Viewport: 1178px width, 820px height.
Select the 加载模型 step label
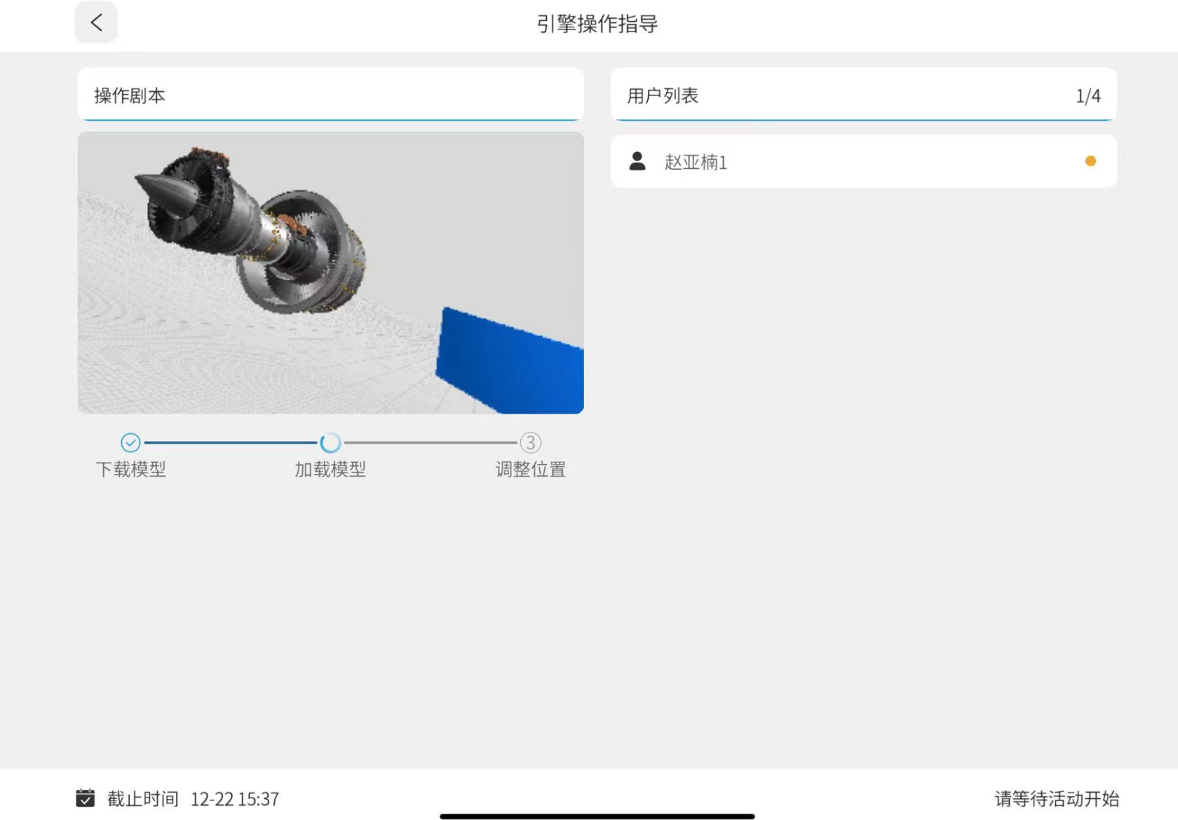click(330, 469)
